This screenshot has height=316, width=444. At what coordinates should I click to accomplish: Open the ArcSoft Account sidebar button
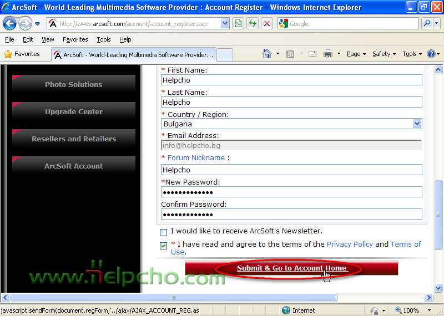click(74, 166)
